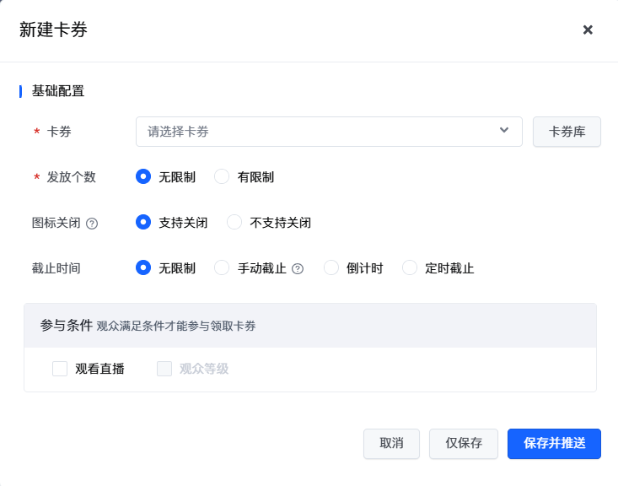
Task: Choose the 不支持关闭 radio option
Action: pyautogui.click(x=235, y=223)
